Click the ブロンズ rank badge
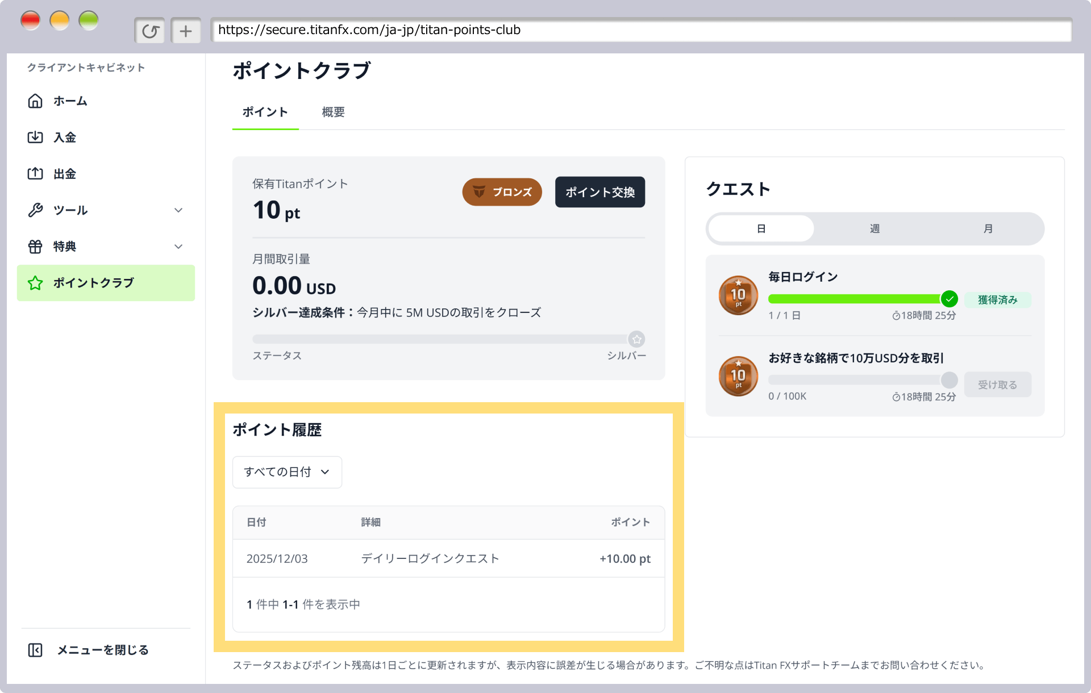Image resolution: width=1091 pixels, height=693 pixels. click(501, 192)
